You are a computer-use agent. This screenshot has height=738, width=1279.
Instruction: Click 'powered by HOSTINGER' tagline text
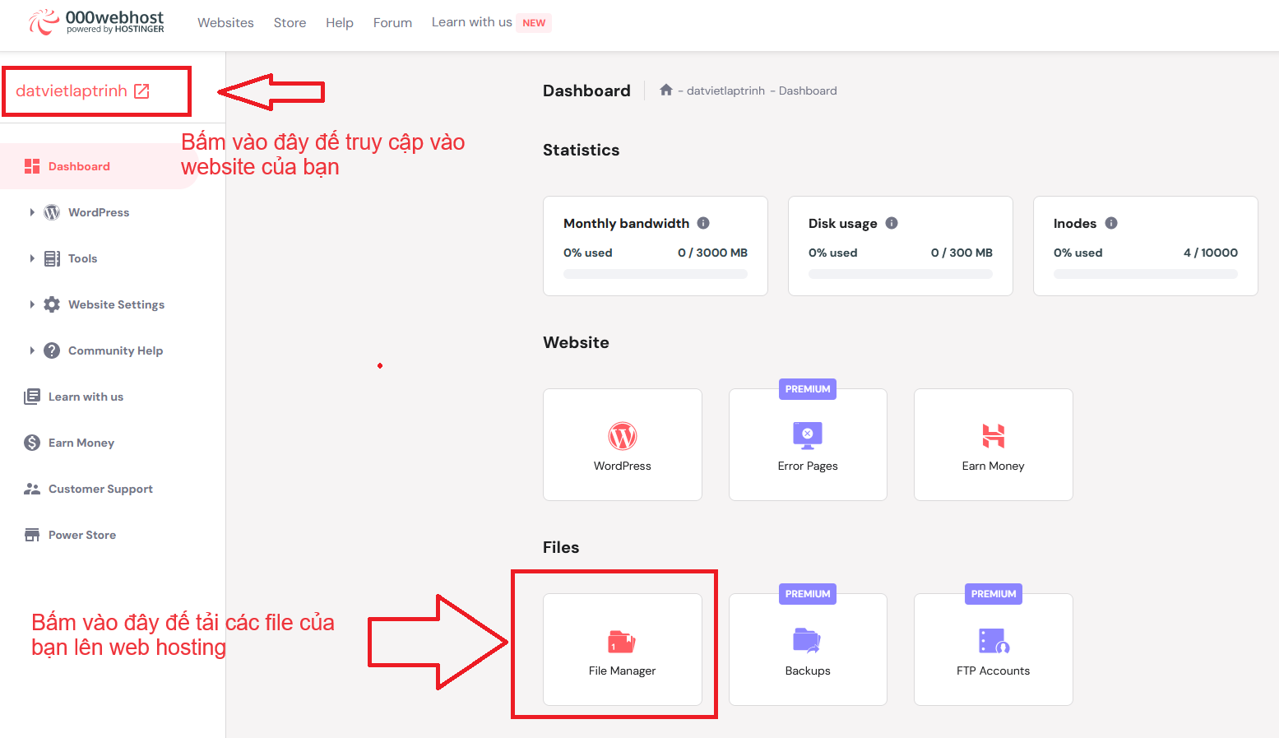tap(115, 30)
